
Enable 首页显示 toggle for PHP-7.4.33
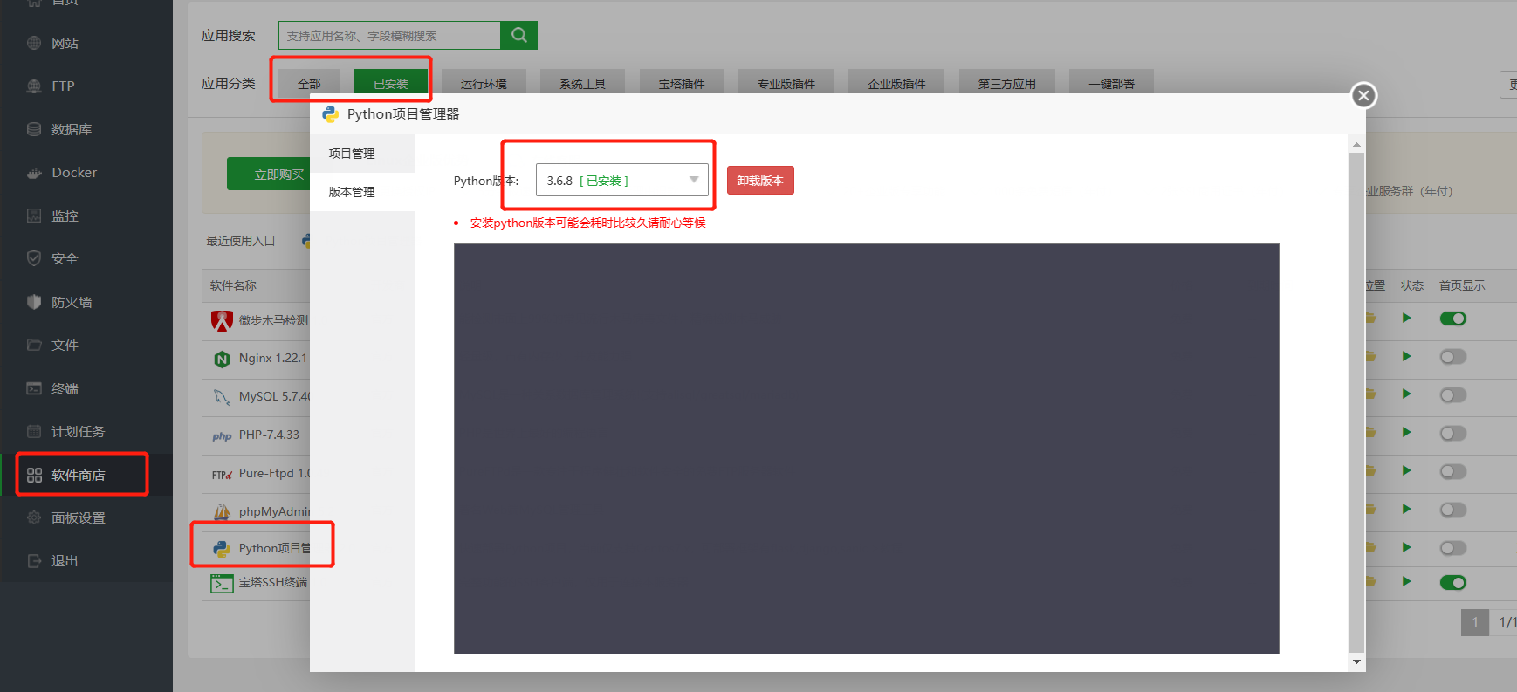pos(1453,434)
